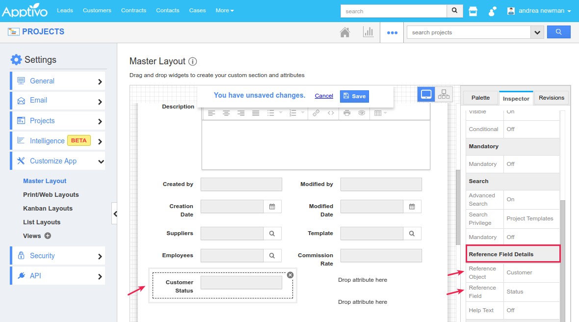Open the Contracts menu

click(133, 10)
